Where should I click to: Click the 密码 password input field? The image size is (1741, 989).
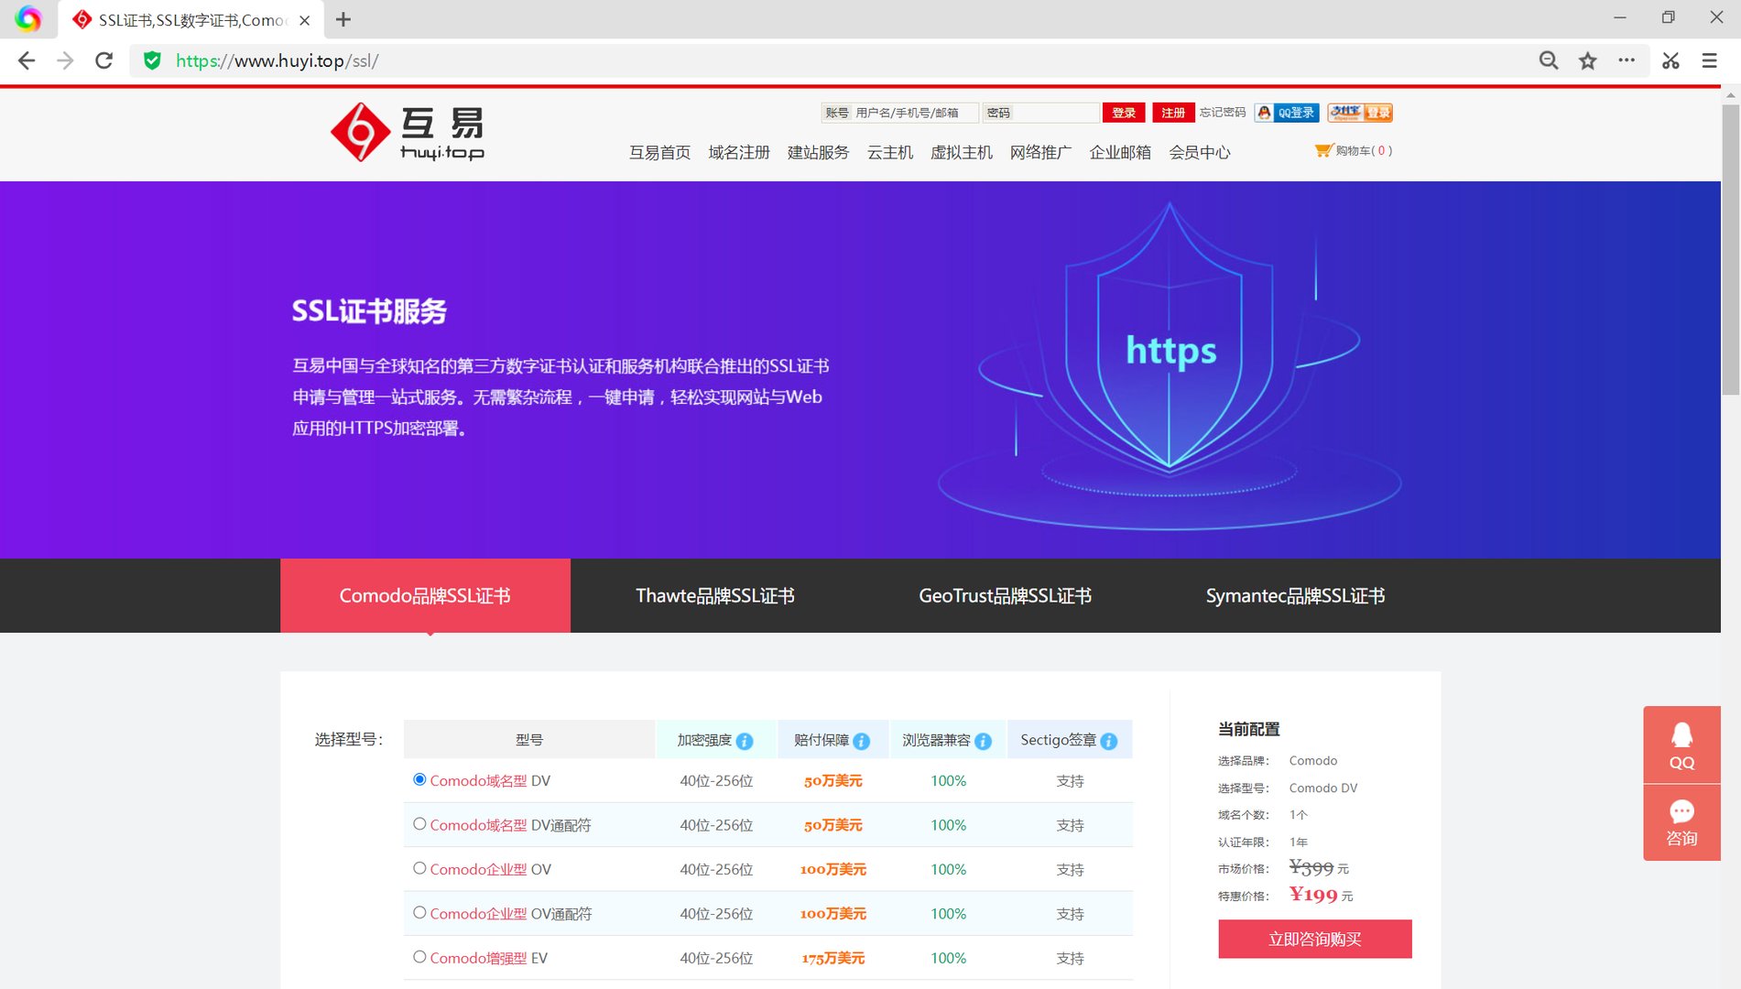pos(1041,112)
